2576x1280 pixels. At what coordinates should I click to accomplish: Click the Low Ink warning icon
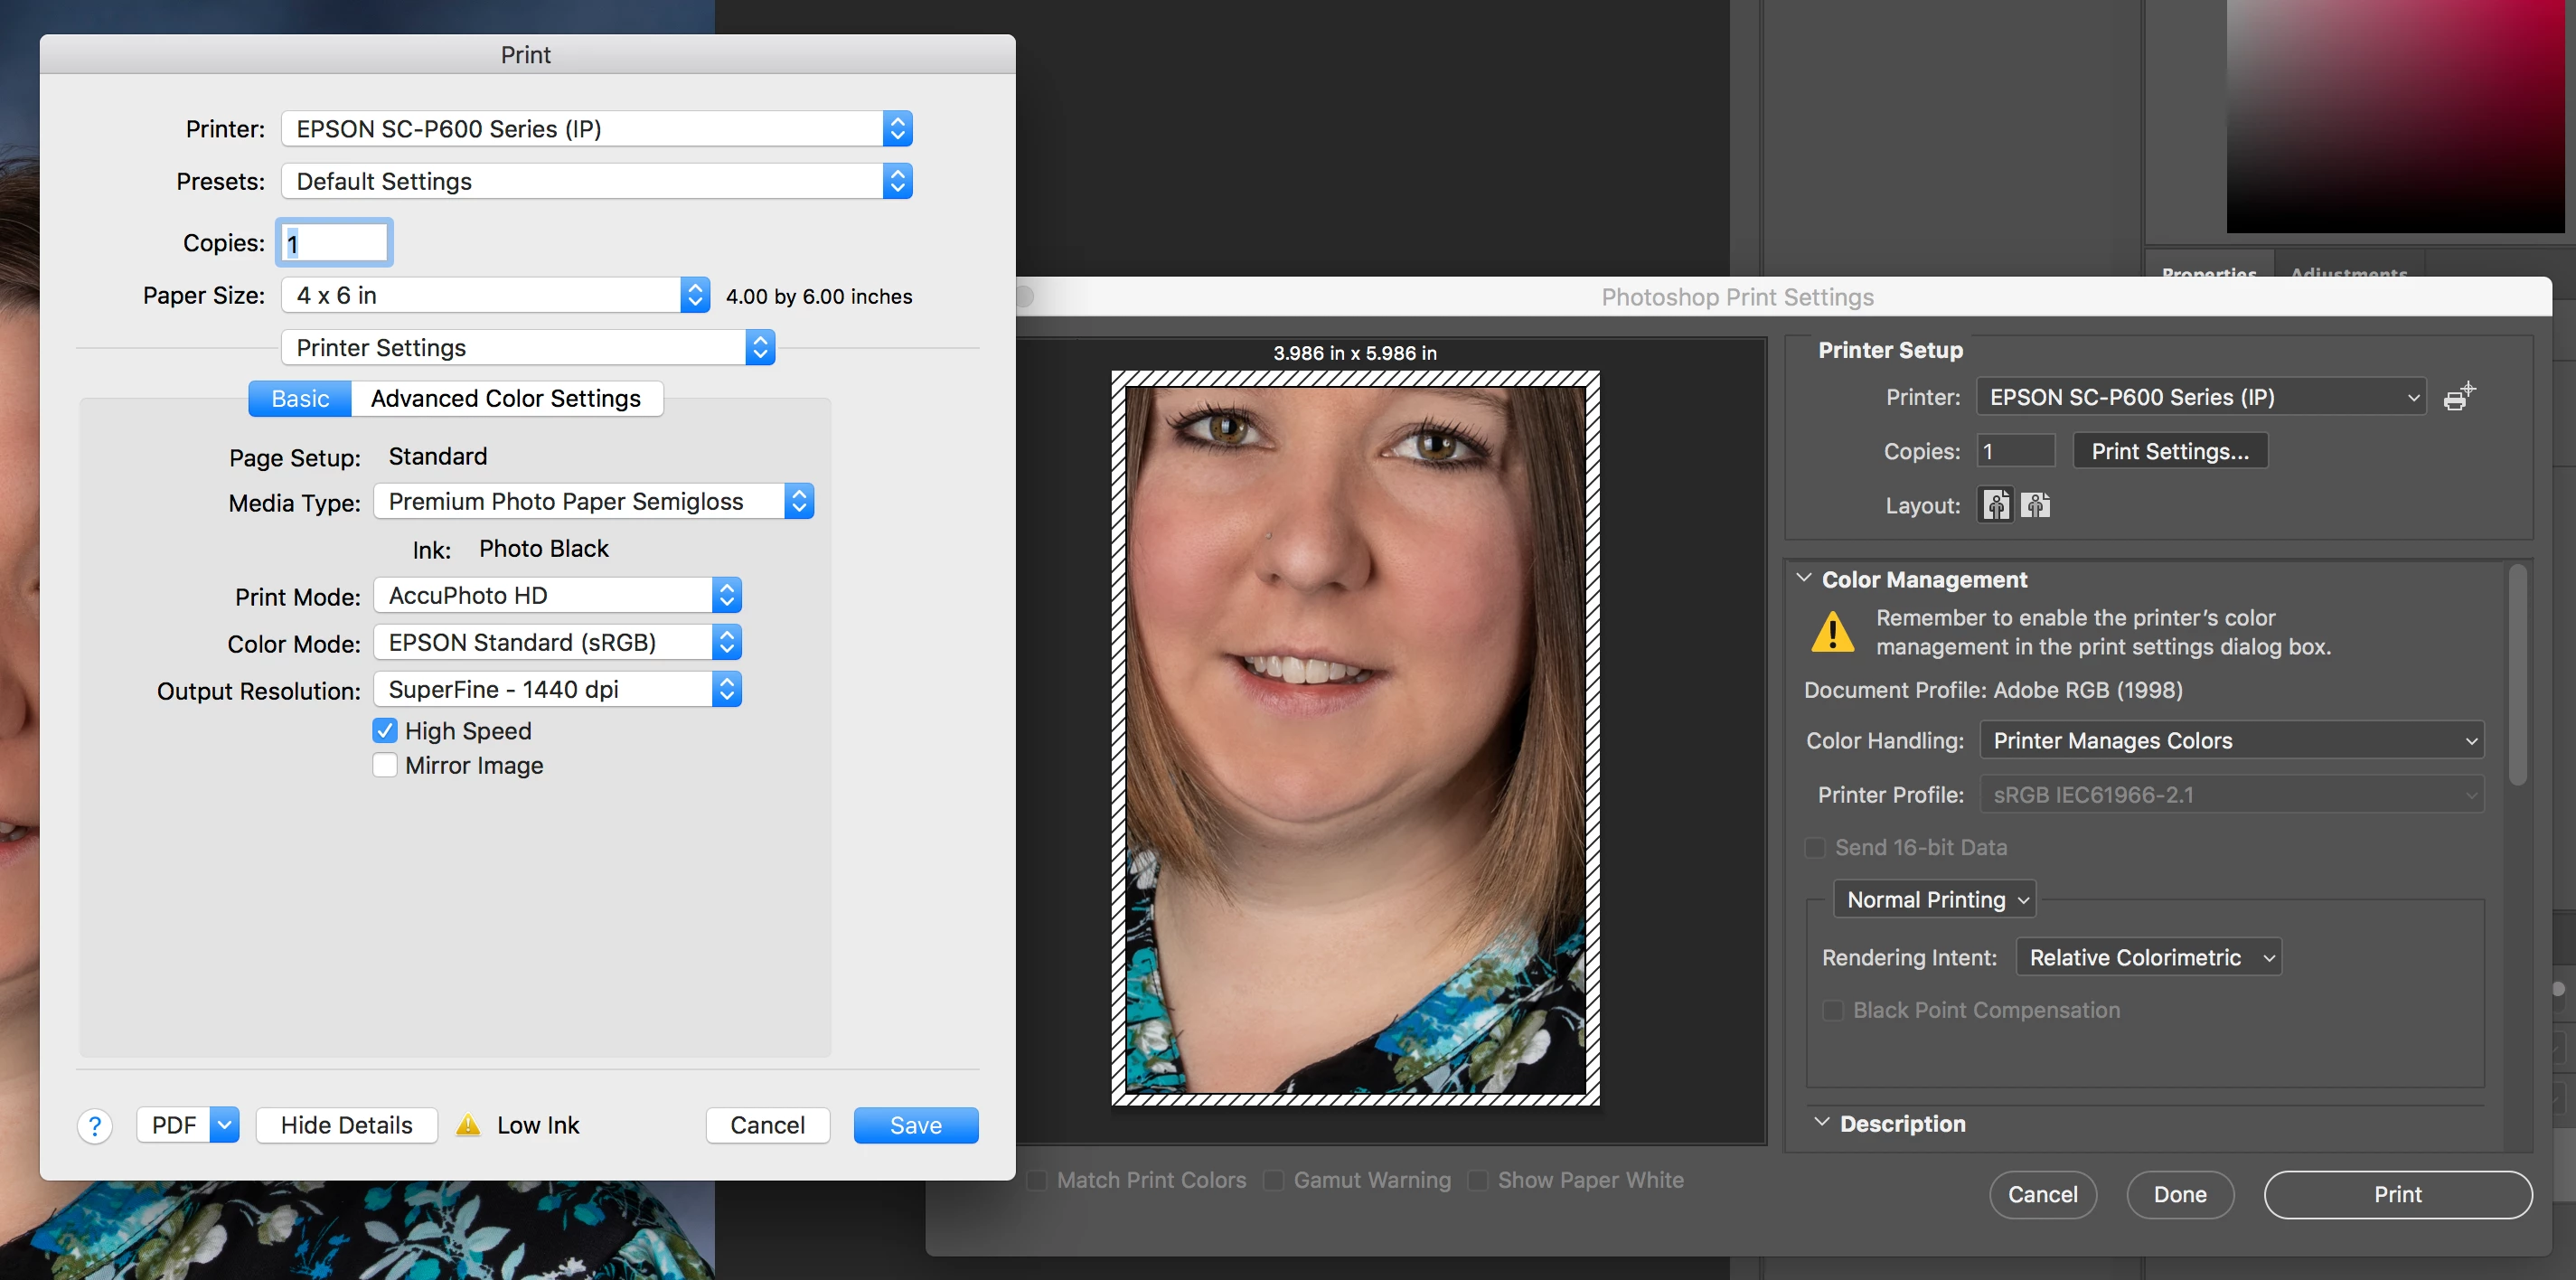468,1125
